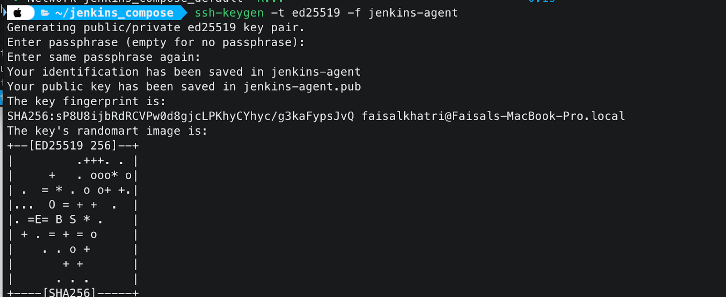Click the jenkins-agent.pub filename
The image size is (726, 297).
pos(302,87)
